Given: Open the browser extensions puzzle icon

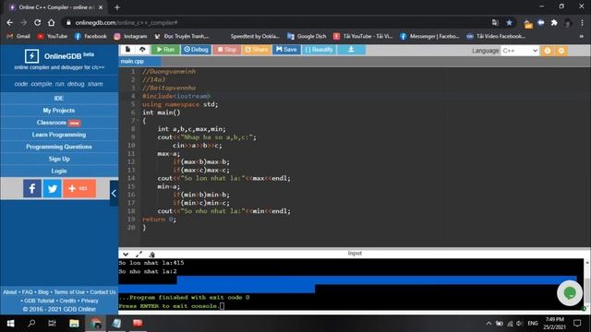Looking at the screenshot, I should [x=554, y=22].
